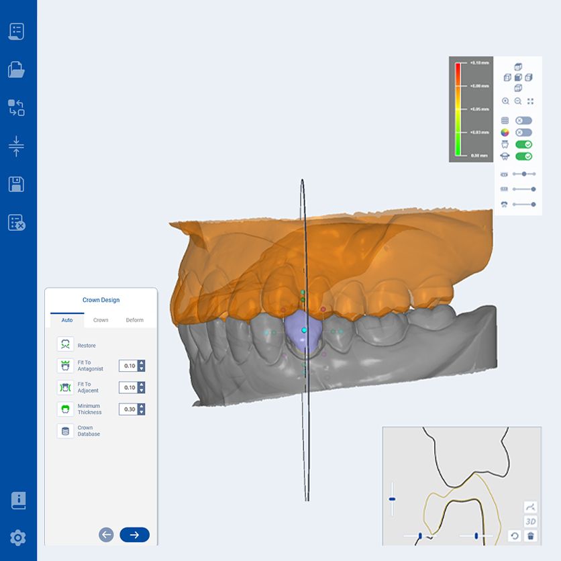Image resolution: width=561 pixels, height=561 pixels.
Task: Hide the upper jaw visibility toggle
Action: (523, 144)
